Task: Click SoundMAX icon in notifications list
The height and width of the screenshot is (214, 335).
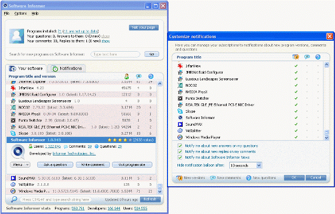Action: (x=180, y=124)
